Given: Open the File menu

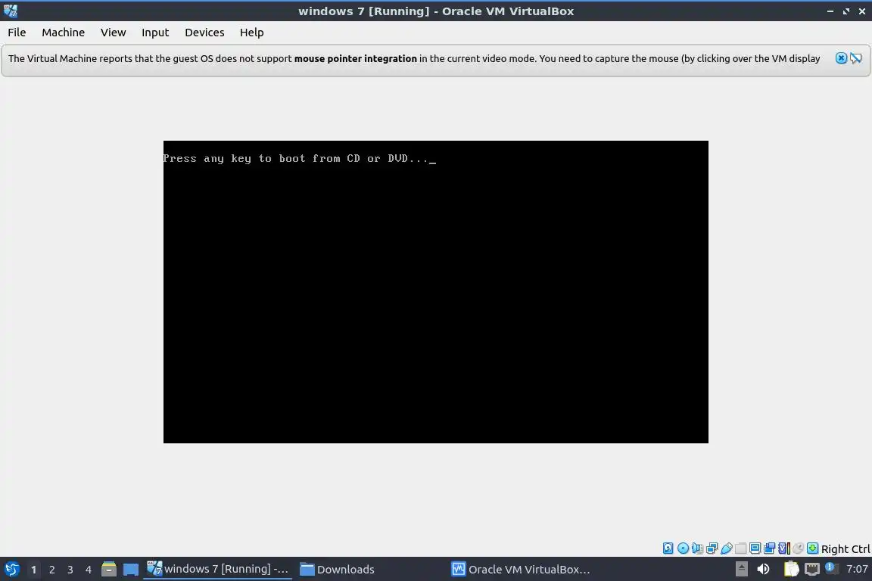Looking at the screenshot, I should [17, 33].
